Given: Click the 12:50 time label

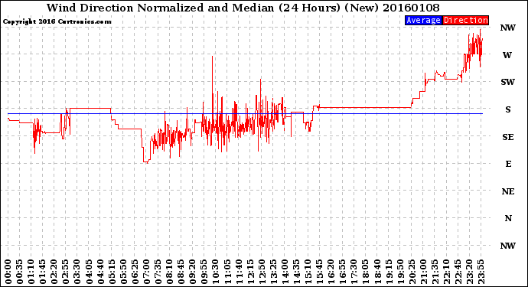Looking at the screenshot, I should click(262, 272).
